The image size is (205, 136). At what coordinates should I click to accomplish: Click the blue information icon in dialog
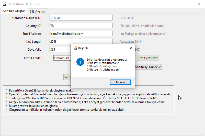[x=81, y=62]
